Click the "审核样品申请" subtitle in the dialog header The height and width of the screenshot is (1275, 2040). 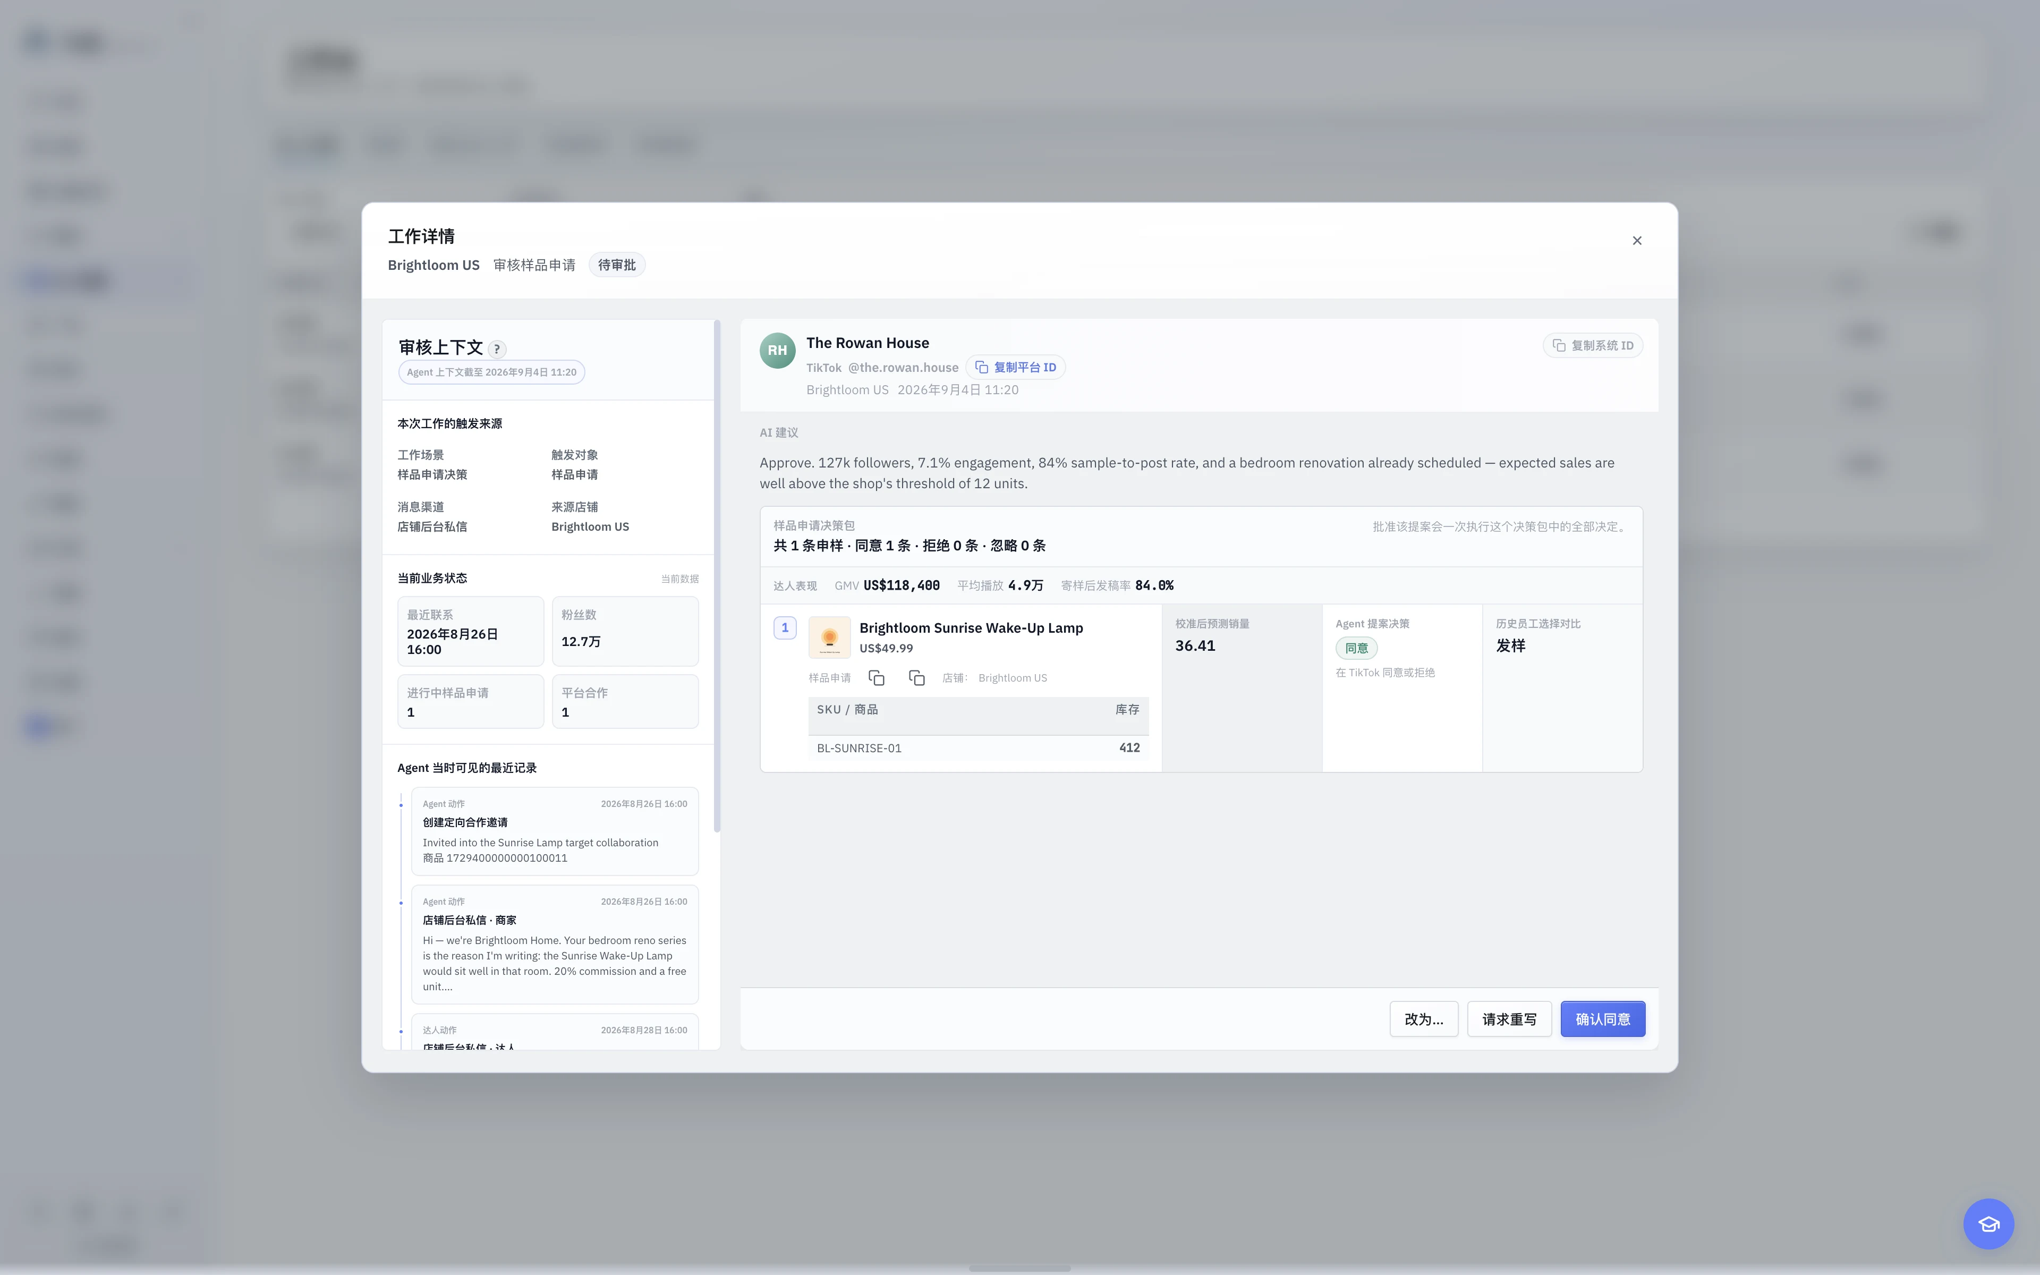point(534,265)
